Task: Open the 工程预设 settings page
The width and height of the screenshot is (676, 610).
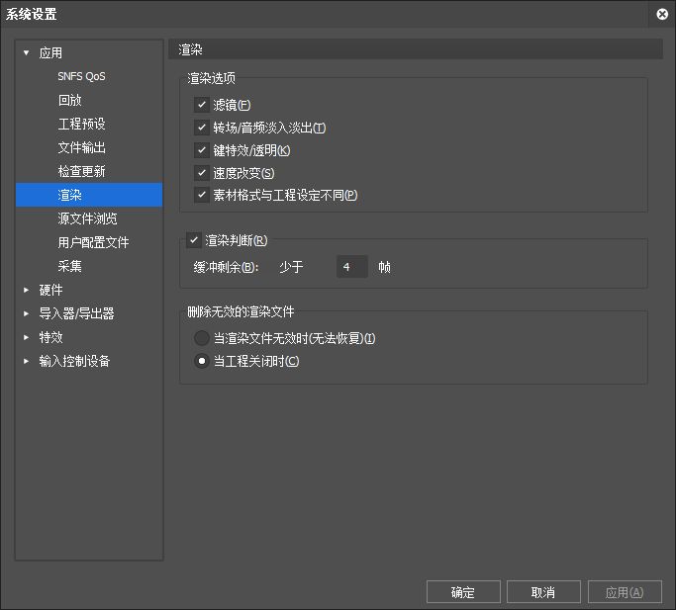Action: [x=81, y=124]
